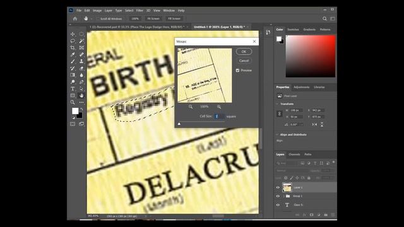The image size is (404, 227).
Task: Click Cancel in Mosaic dialog
Action: click(x=244, y=61)
